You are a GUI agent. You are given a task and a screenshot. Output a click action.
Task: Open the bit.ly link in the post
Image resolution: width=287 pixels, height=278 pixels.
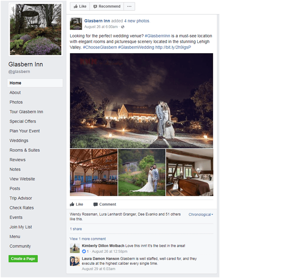(x=173, y=47)
